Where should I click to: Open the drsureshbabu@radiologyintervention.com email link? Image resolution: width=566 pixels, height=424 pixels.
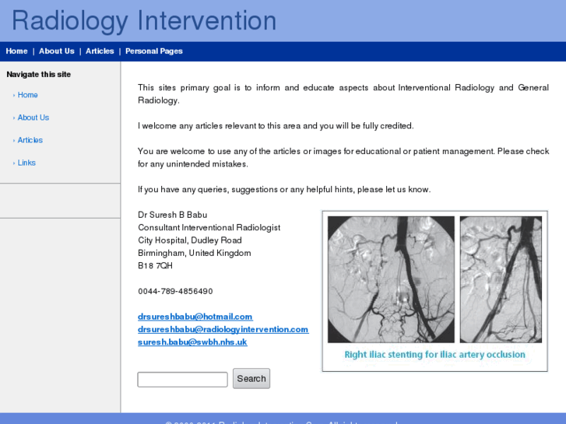[223, 329]
